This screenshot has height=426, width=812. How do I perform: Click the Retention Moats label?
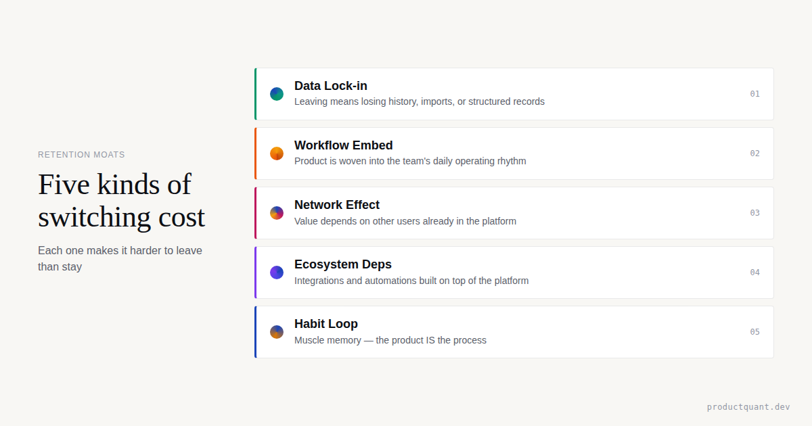[81, 155]
